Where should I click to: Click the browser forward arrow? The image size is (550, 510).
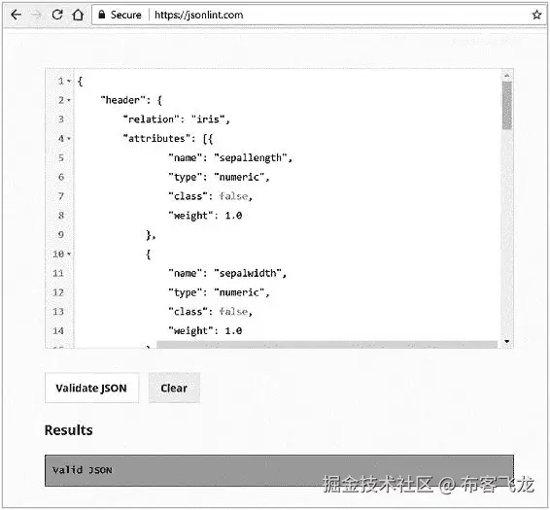[36, 15]
